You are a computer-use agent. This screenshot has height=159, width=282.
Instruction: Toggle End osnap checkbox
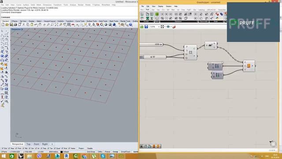click(3, 148)
